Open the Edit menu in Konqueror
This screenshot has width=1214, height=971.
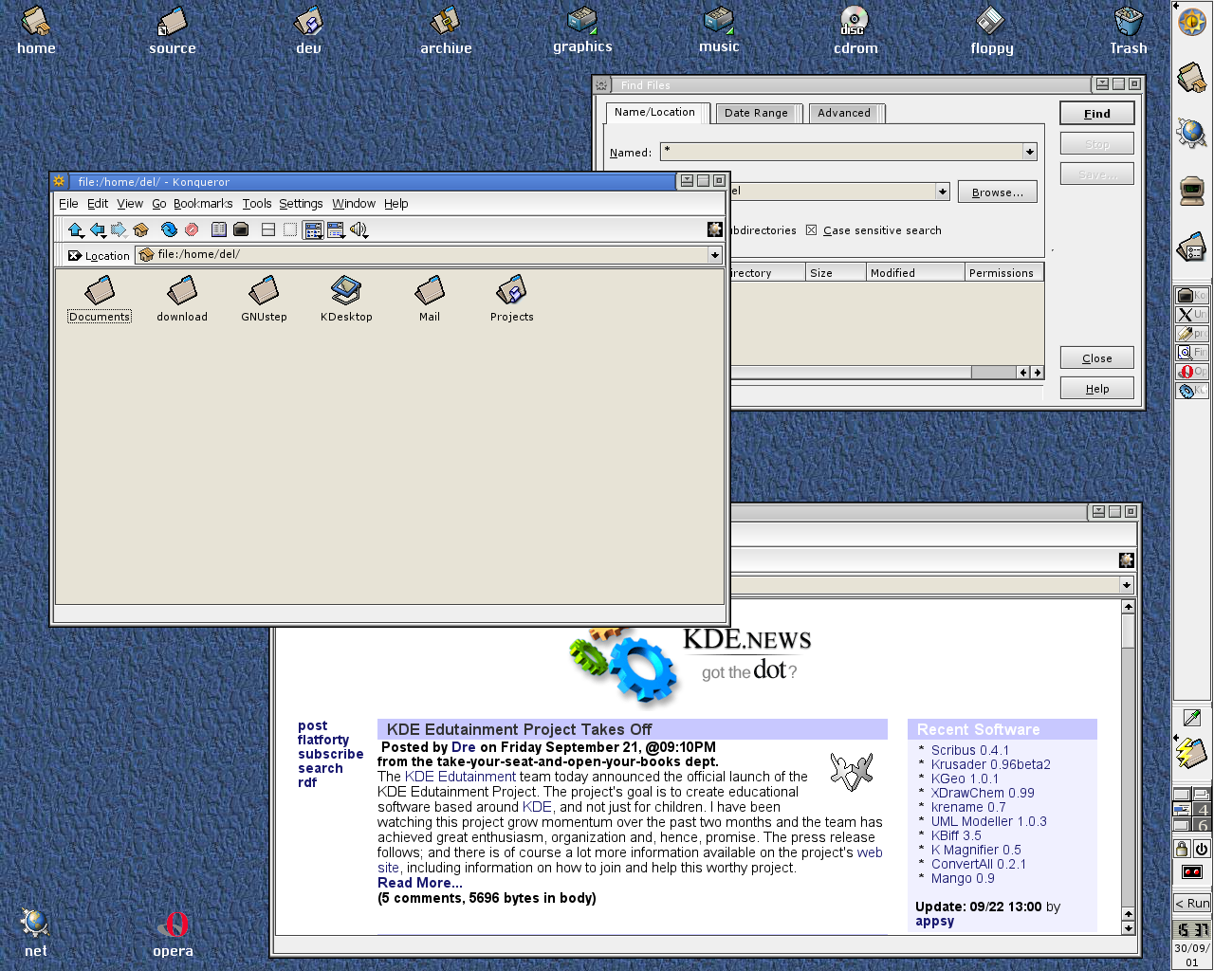click(98, 204)
